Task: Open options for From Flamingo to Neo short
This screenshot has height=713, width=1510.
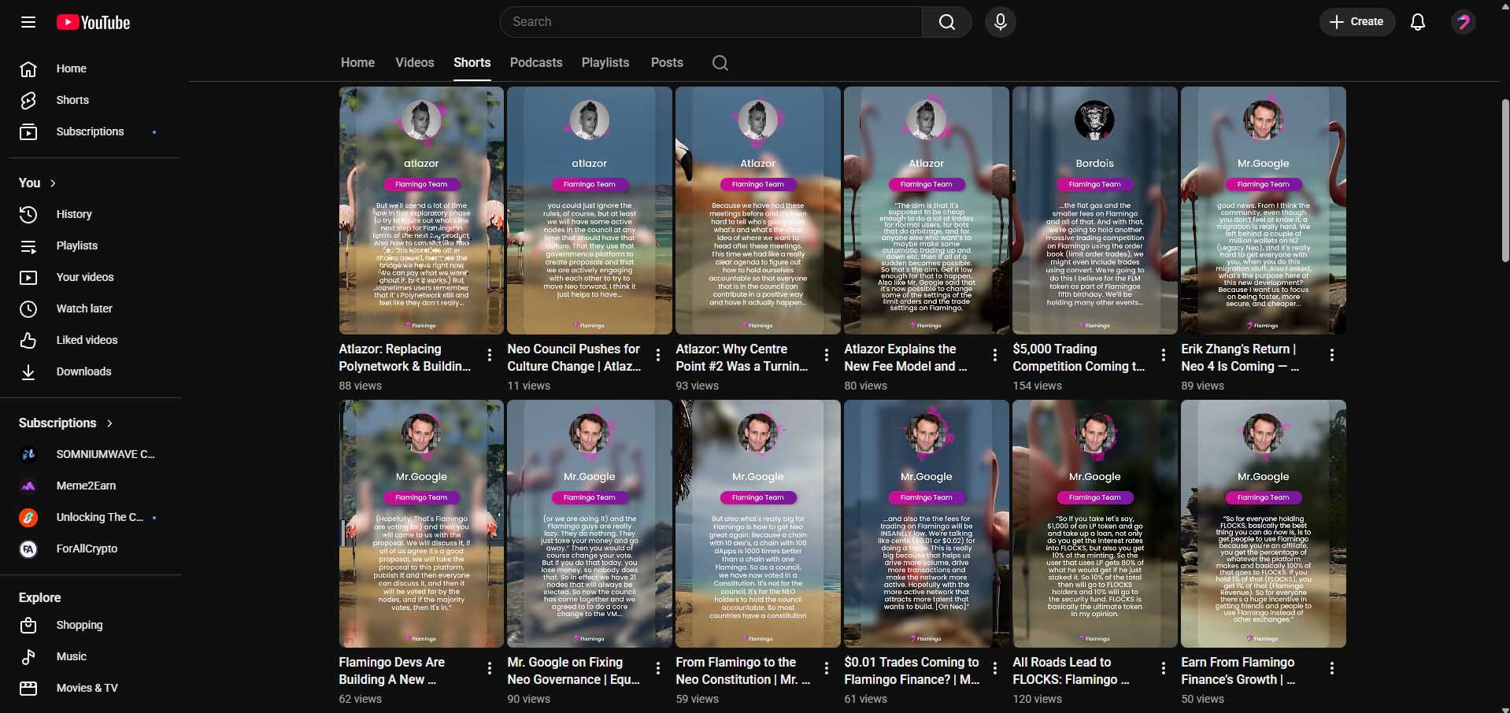Action: (x=827, y=668)
